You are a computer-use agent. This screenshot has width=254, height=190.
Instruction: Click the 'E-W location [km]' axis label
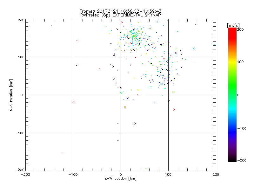point(120,178)
